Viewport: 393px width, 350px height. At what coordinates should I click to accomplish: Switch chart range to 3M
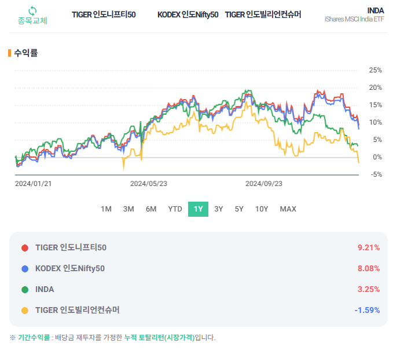tap(128, 209)
